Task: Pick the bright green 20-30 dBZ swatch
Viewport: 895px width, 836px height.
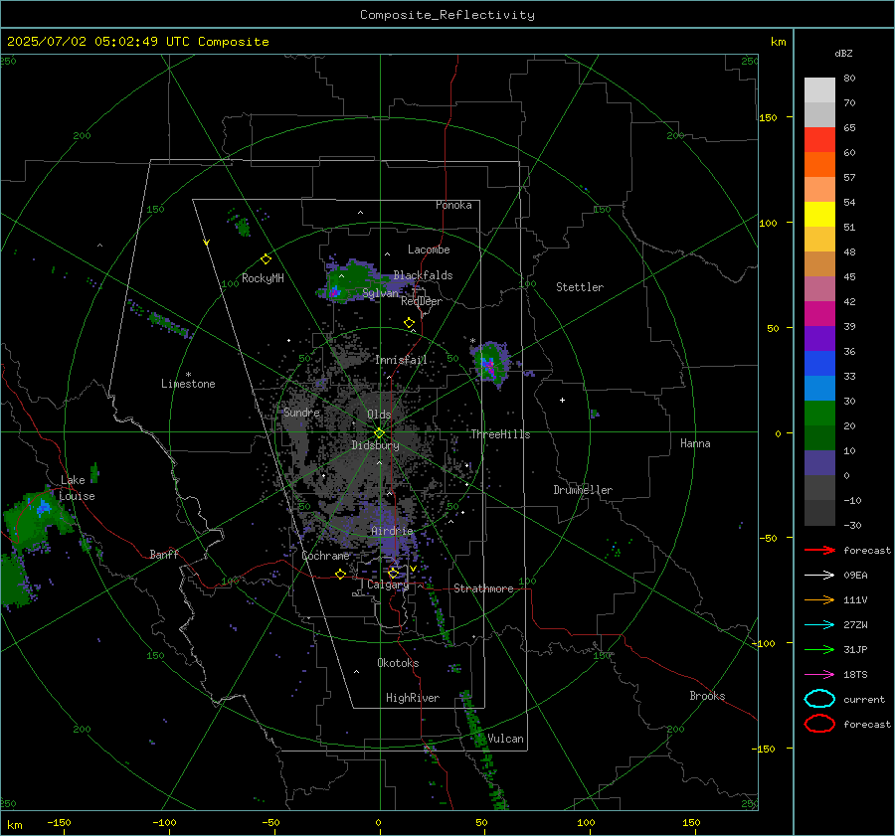Action: point(819,414)
